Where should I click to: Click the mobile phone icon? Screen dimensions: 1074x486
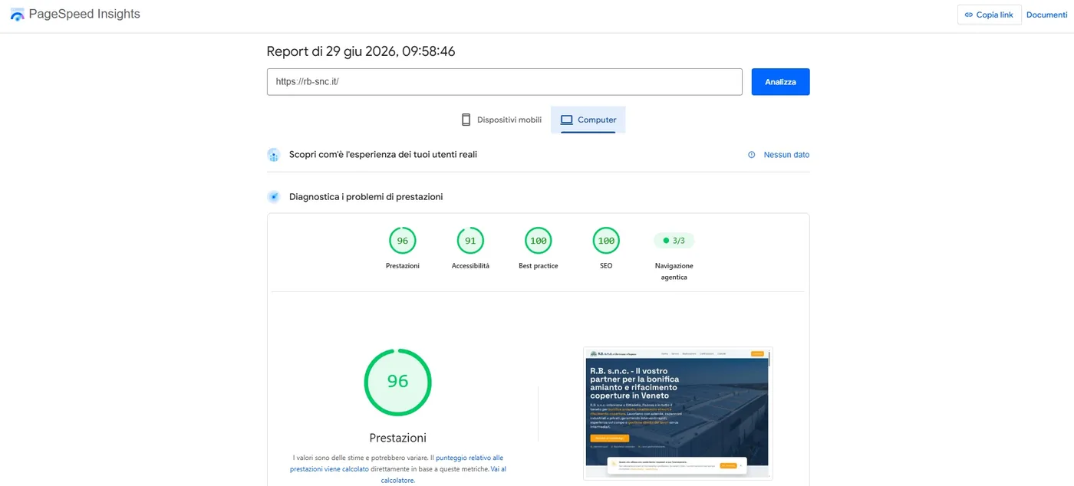tap(466, 120)
